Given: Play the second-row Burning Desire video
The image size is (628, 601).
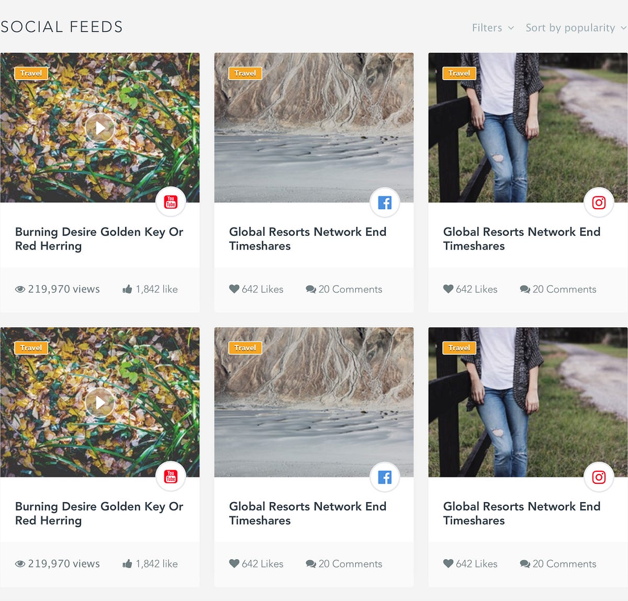Looking at the screenshot, I should (x=99, y=402).
